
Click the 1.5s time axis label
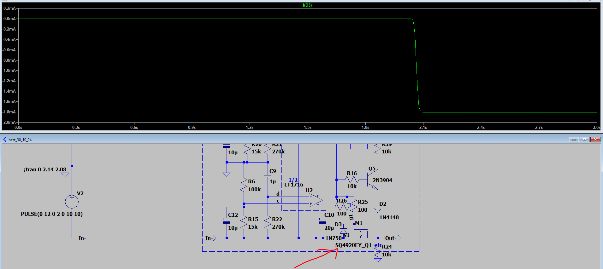[308, 127]
